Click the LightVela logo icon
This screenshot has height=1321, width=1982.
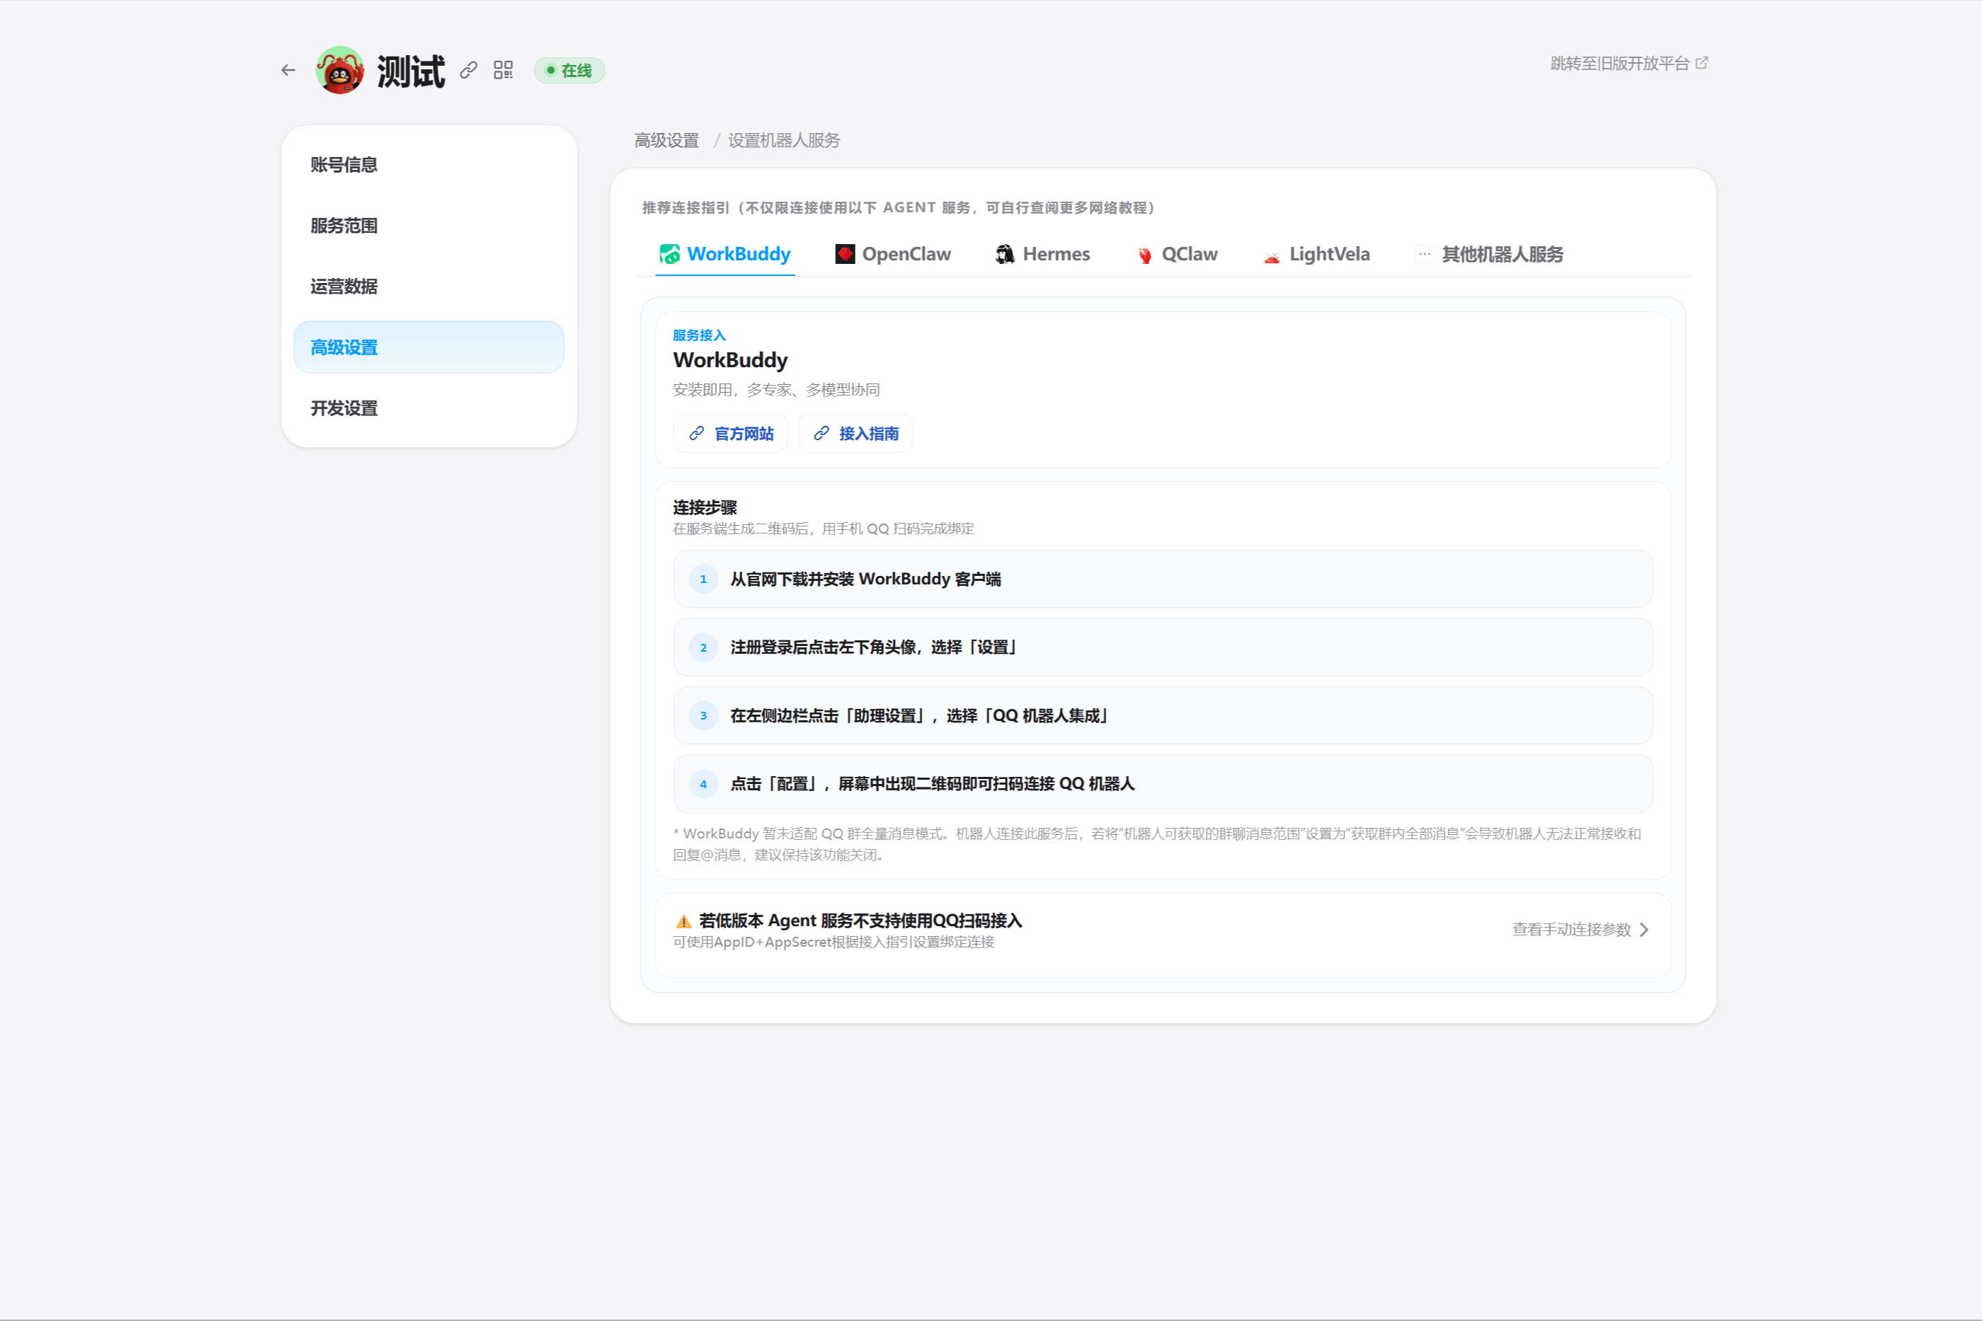[x=1272, y=256]
